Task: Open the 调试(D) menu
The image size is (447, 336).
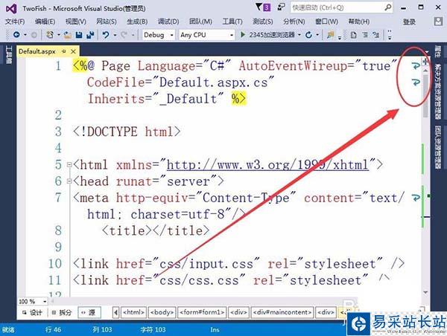Action: tap(168, 22)
